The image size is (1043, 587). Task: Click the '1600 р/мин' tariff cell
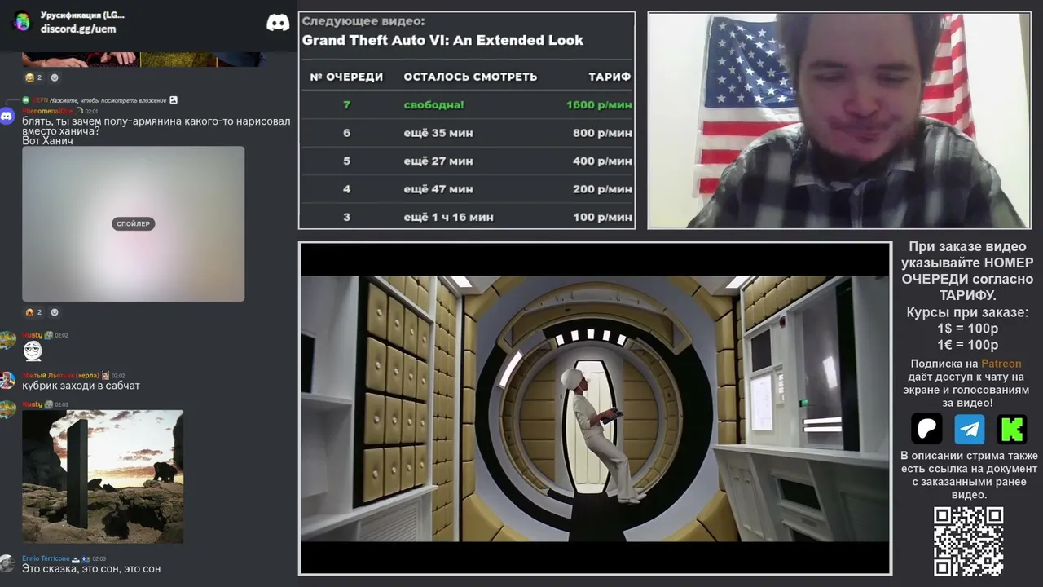click(x=599, y=104)
